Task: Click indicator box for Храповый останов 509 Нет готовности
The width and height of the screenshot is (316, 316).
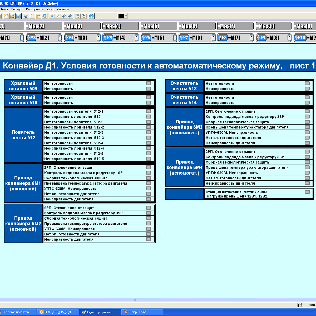Action: click(149, 83)
